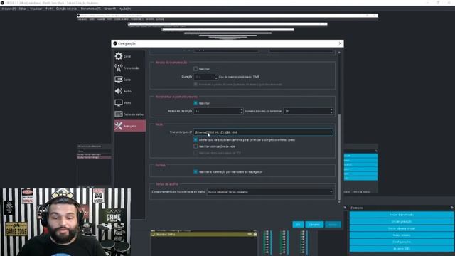Open the Arquivo menu
This screenshot has width=455, height=256.
pyautogui.click(x=9, y=9)
